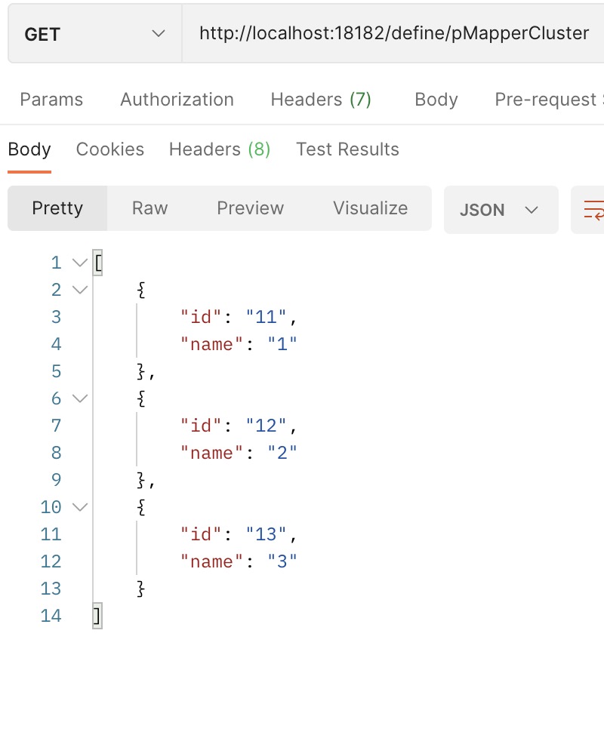Open the Params tab
This screenshot has width=604, height=738.
click(51, 100)
